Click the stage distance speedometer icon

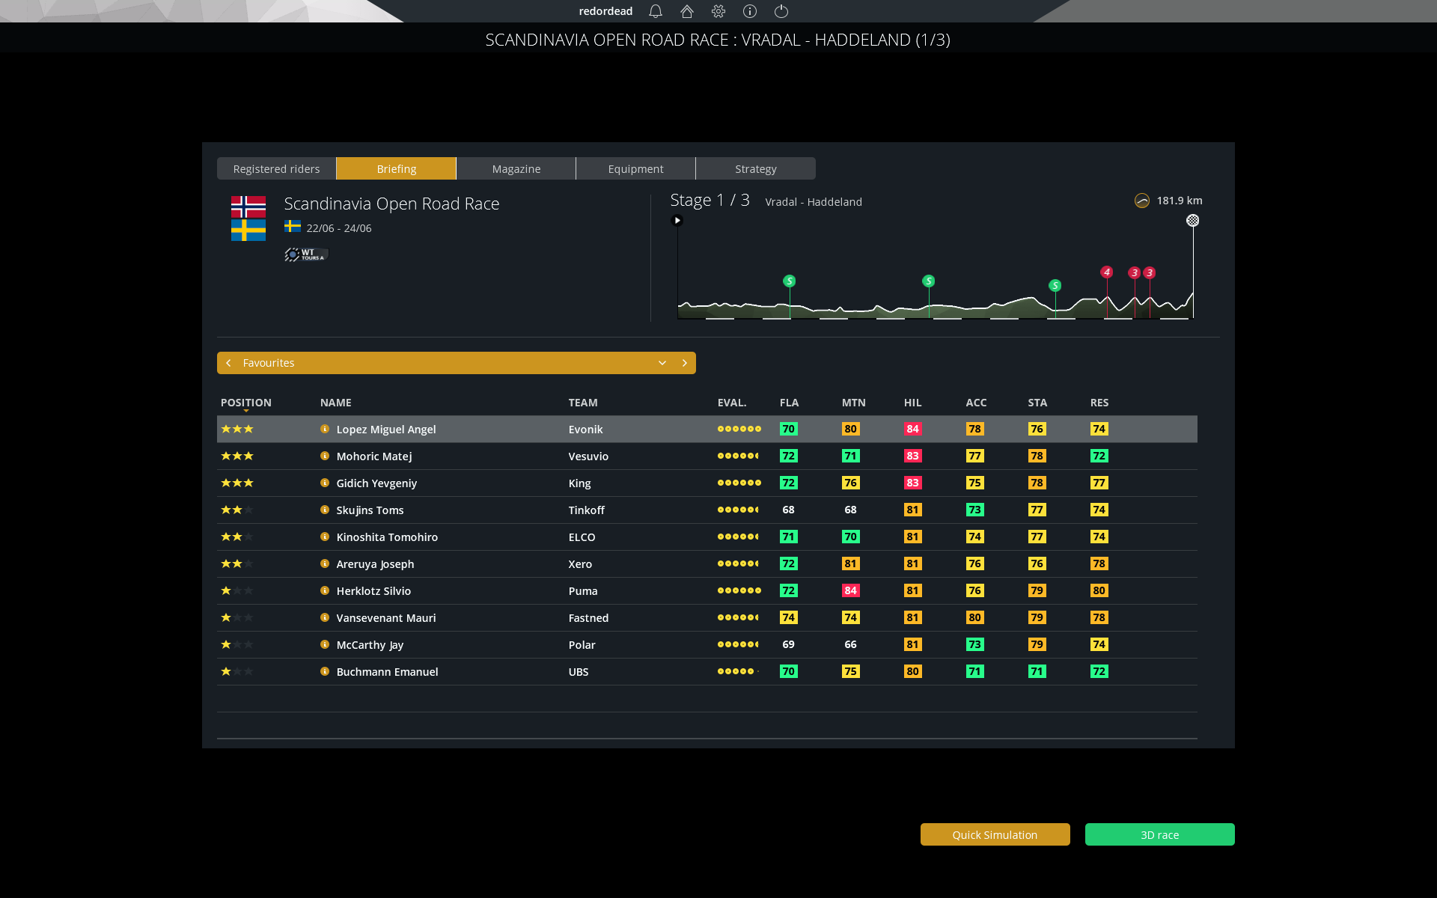click(1142, 201)
